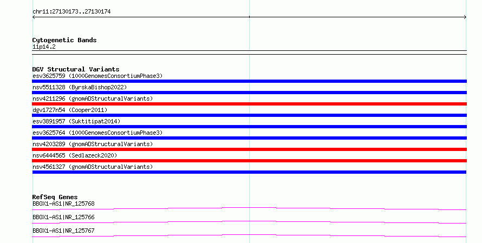
Task: Select the 11p14.2 cytogenetic band label
Action: [44, 47]
